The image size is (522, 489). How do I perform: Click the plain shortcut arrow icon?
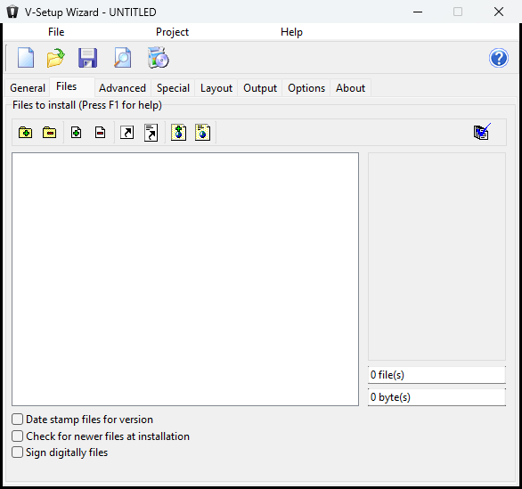(x=126, y=133)
